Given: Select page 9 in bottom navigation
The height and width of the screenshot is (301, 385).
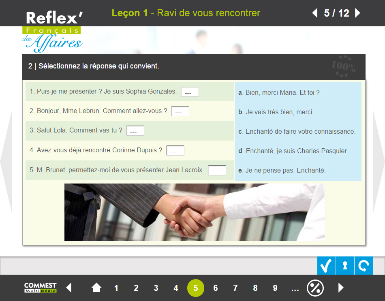Looking at the screenshot, I should tap(275, 288).
